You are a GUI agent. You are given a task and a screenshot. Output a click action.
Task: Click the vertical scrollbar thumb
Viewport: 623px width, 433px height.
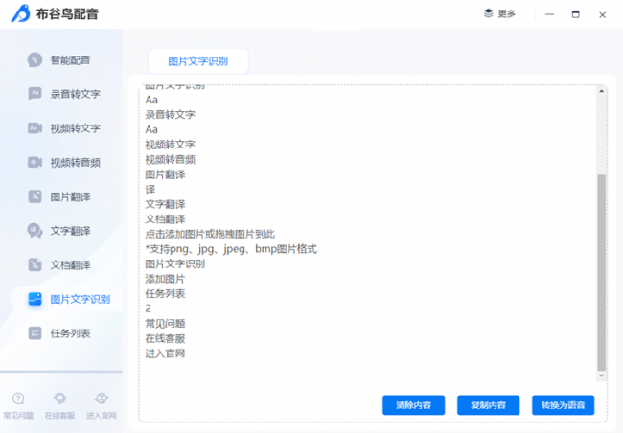[602, 272]
